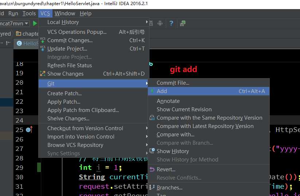This screenshot has height=196, width=300.
Task: Choose Add in Git submenu
Action: [209, 91]
